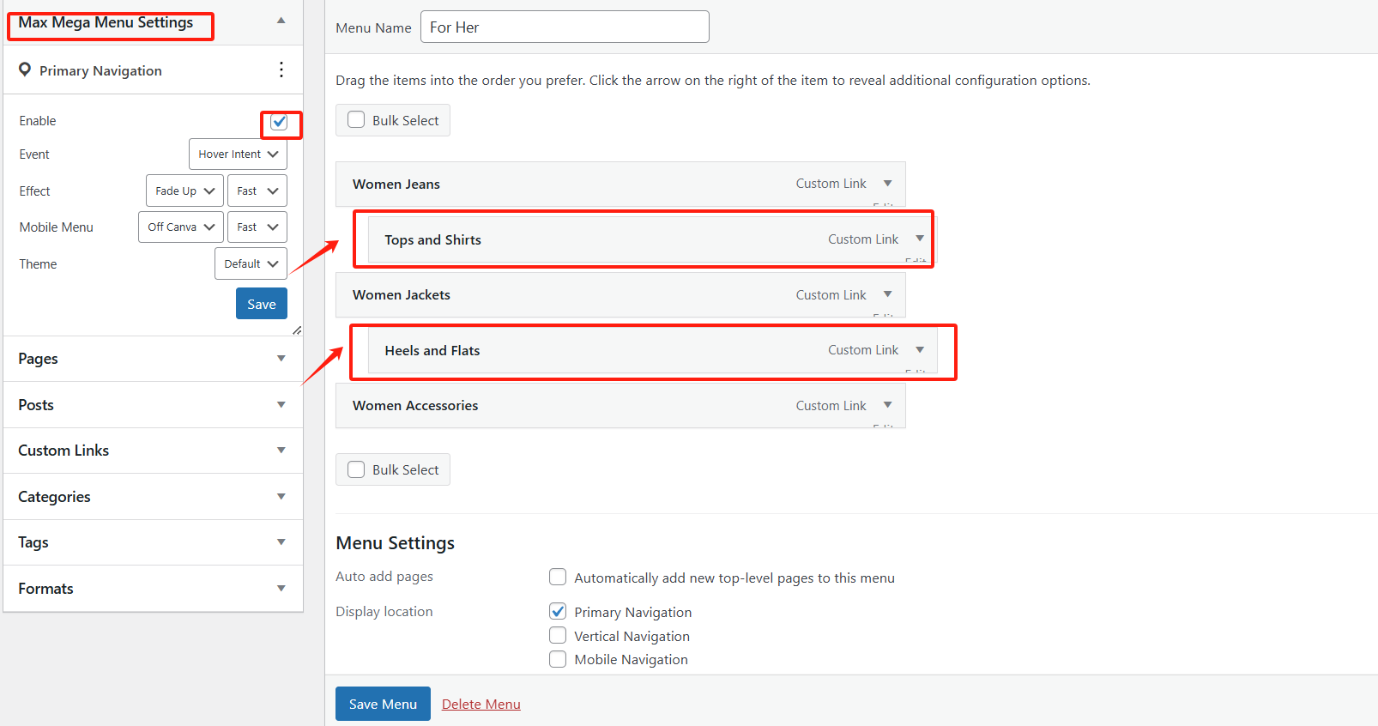
Task: Click the location pin icon by Primary Navigation
Action: [25, 70]
